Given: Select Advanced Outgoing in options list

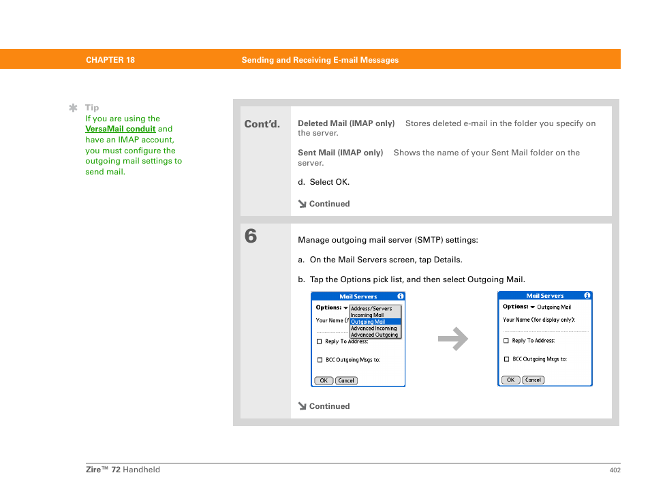Looking at the screenshot, I should tap(375, 335).
